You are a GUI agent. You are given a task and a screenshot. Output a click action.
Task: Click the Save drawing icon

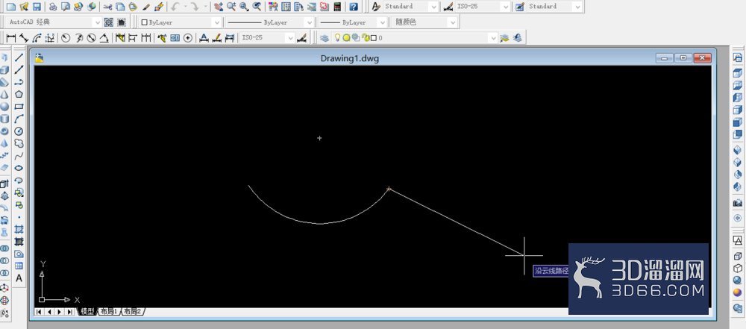coord(36,7)
